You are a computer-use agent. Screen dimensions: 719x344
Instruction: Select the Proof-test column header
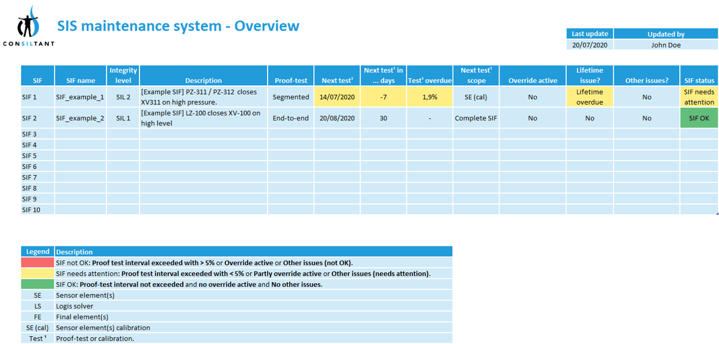pyautogui.click(x=291, y=81)
